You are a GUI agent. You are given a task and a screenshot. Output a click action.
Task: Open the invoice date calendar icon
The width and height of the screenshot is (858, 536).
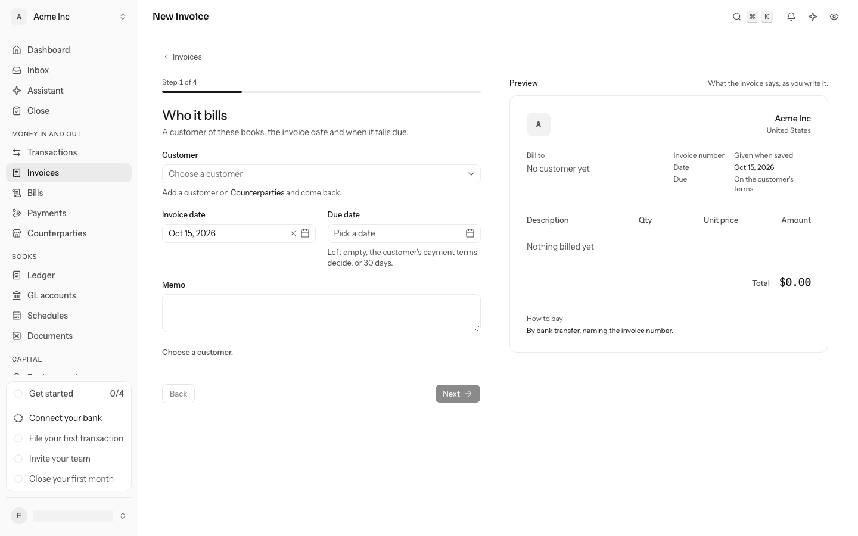[305, 233]
